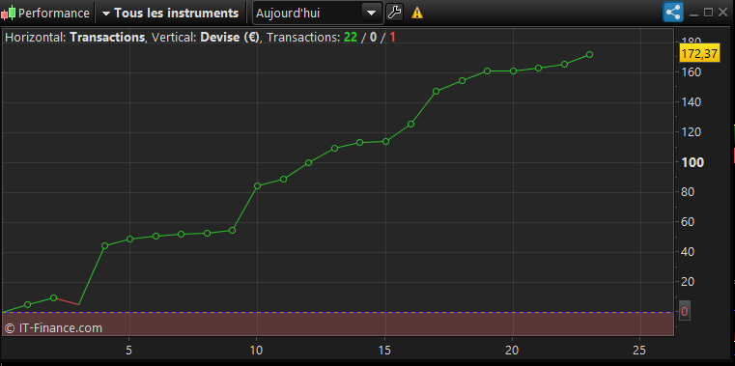Viewport: 735px width, 366px height.
Task: Click the Performance window title
Action: (x=53, y=14)
